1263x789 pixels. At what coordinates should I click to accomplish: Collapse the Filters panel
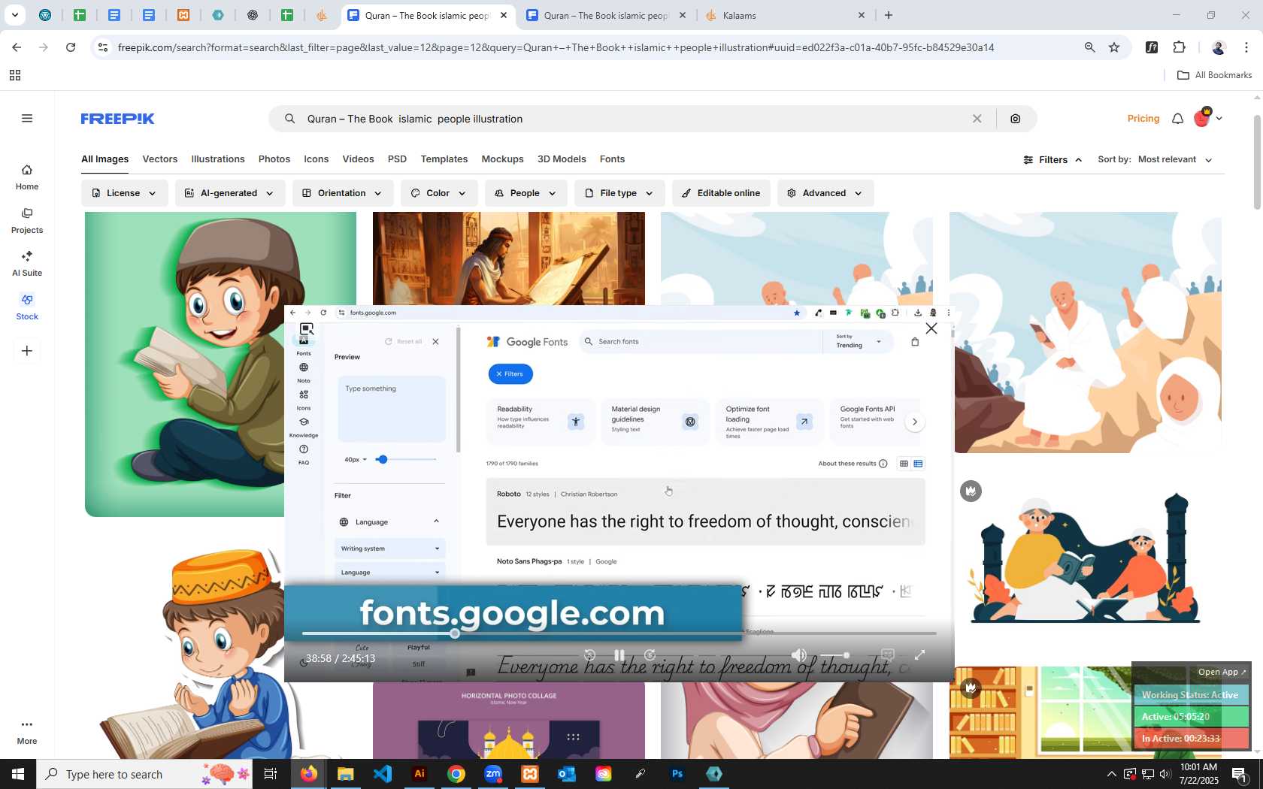click(x=1052, y=160)
